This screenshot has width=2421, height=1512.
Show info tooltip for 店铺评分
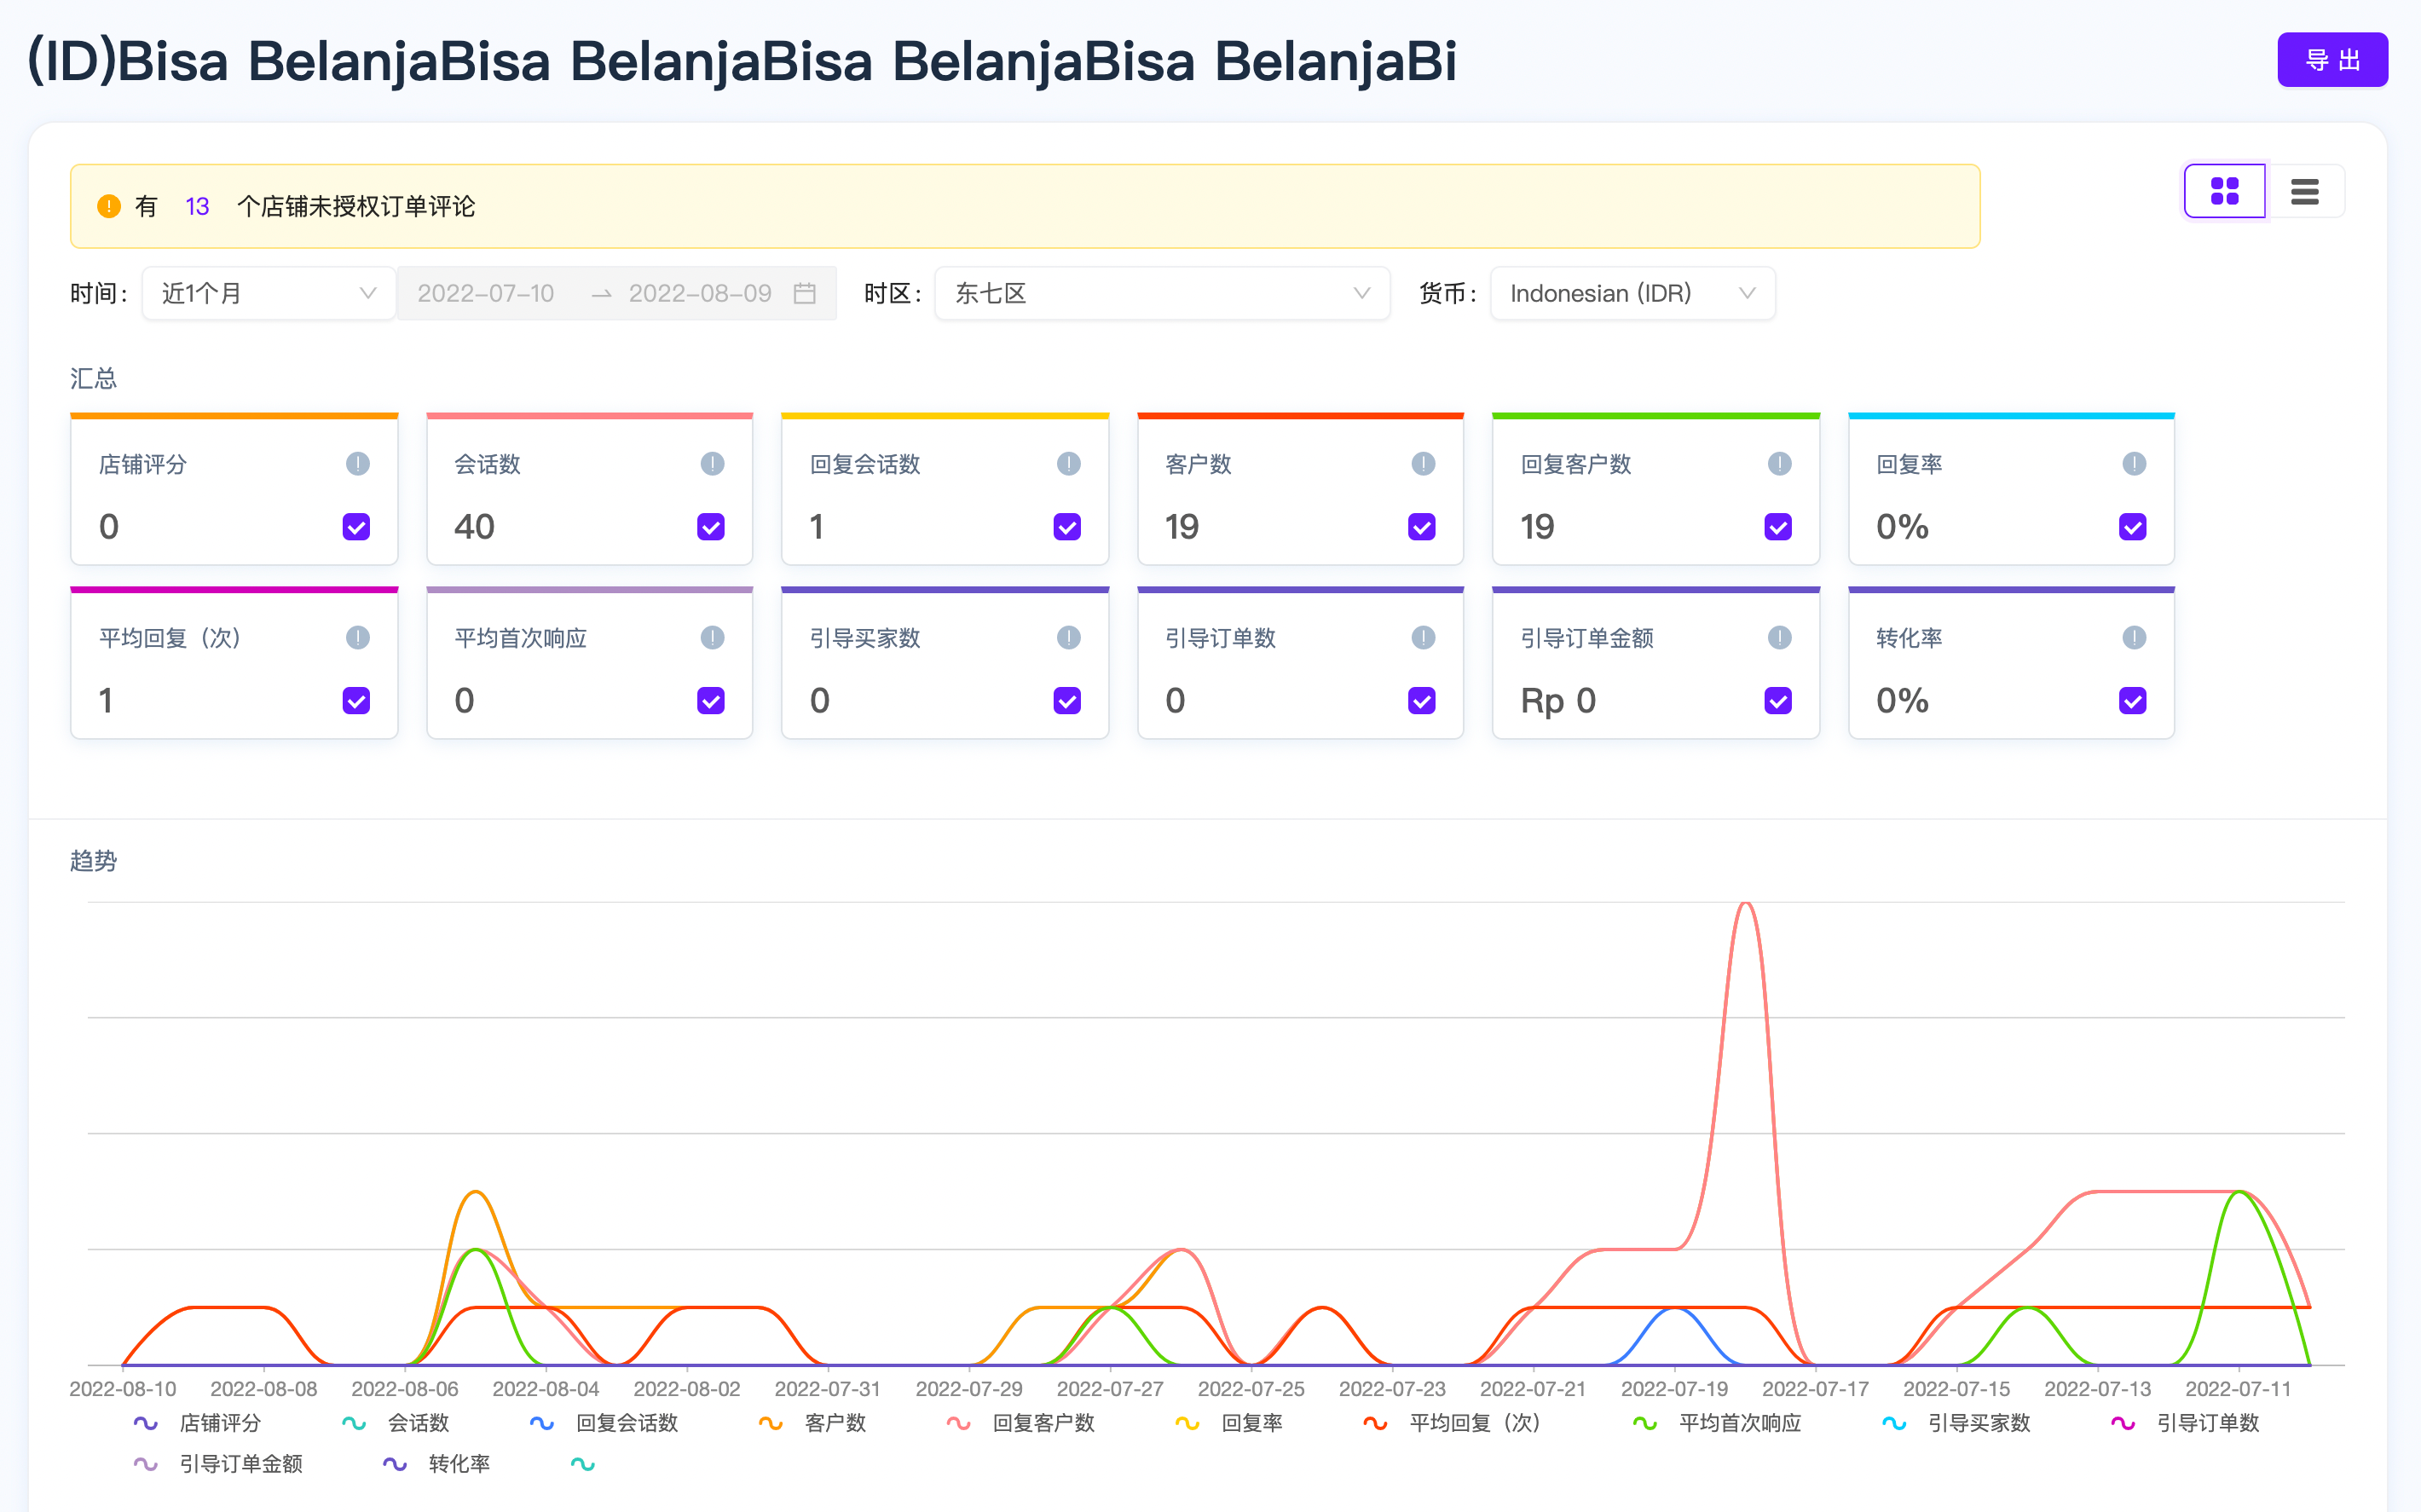[358, 464]
